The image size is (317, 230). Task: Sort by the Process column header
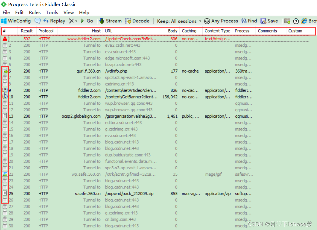pos(244,31)
